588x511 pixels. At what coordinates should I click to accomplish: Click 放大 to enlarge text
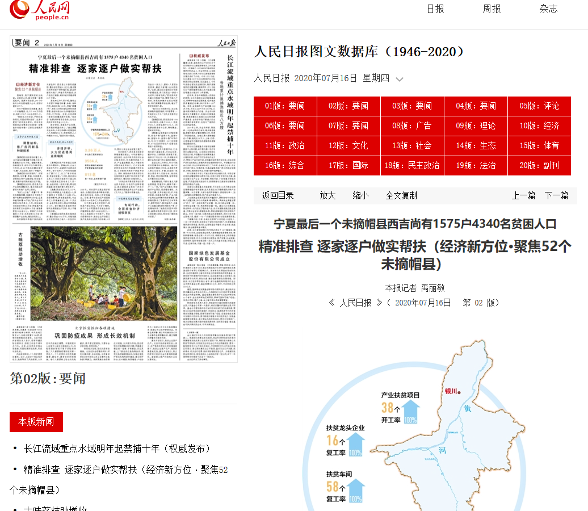click(327, 195)
